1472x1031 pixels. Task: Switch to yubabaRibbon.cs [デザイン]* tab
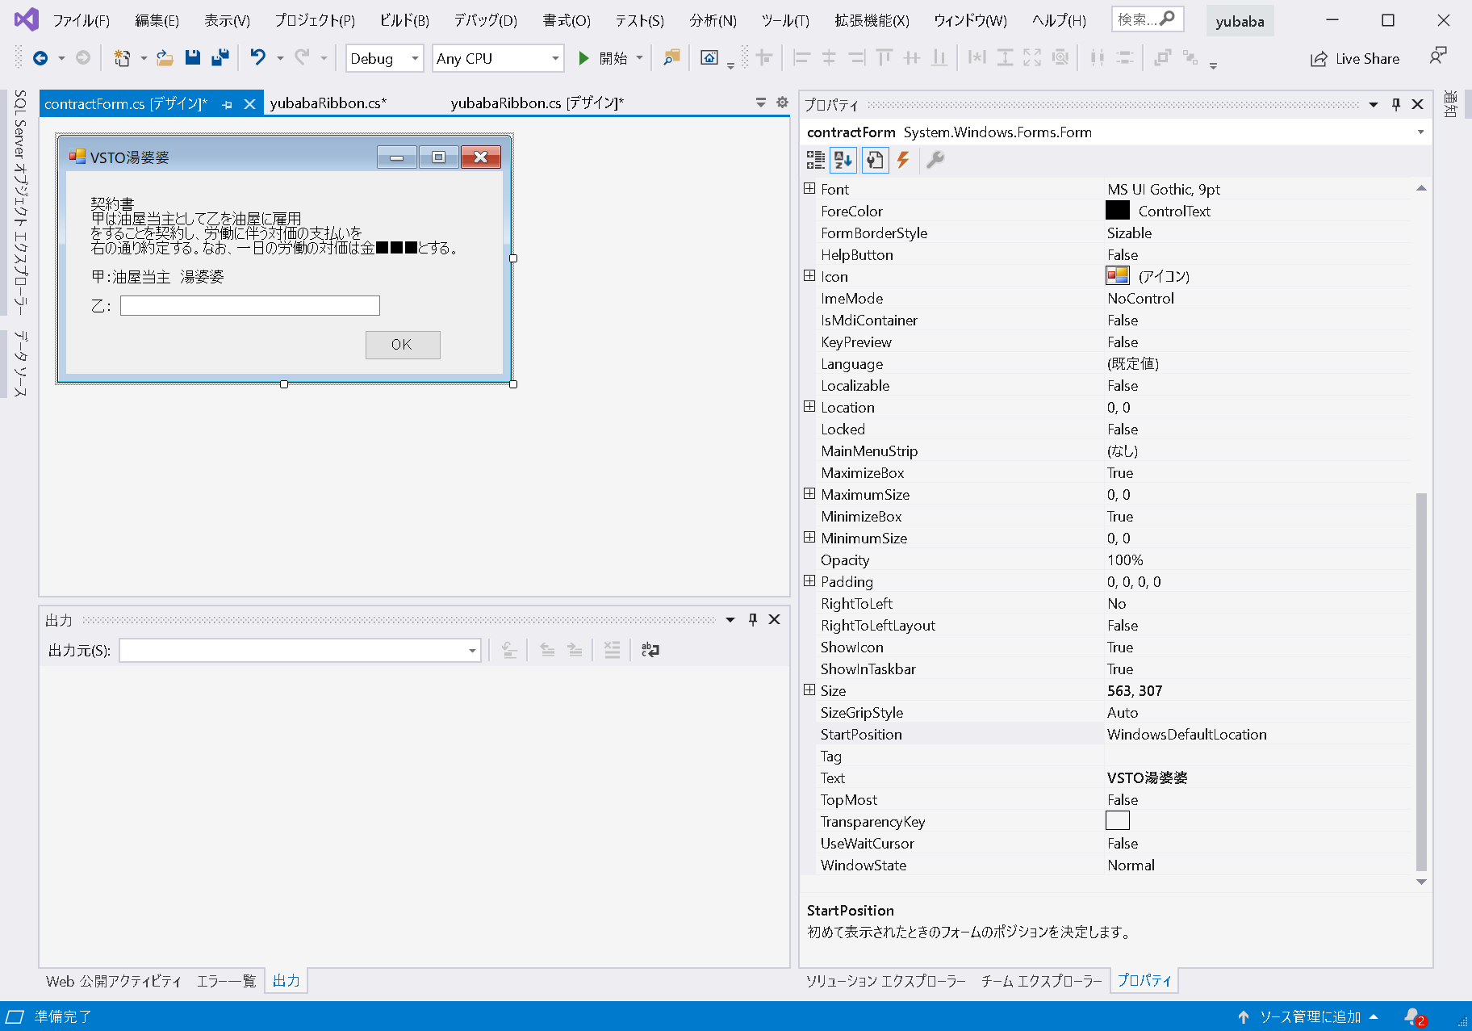[537, 103]
